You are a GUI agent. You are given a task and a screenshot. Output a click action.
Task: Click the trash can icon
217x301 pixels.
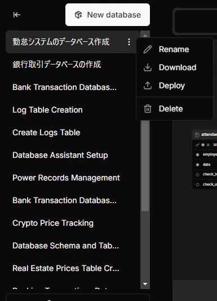click(x=148, y=109)
